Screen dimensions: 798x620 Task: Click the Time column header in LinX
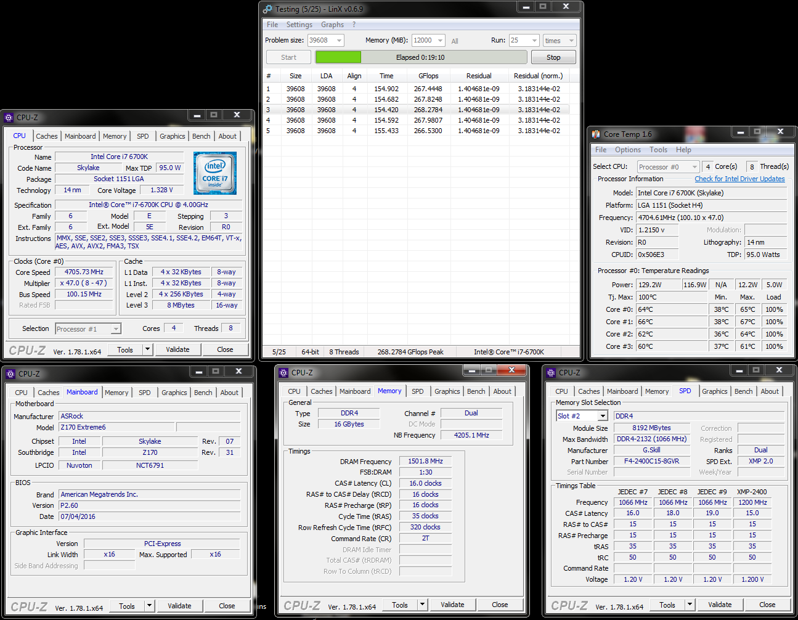click(x=386, y=76)
